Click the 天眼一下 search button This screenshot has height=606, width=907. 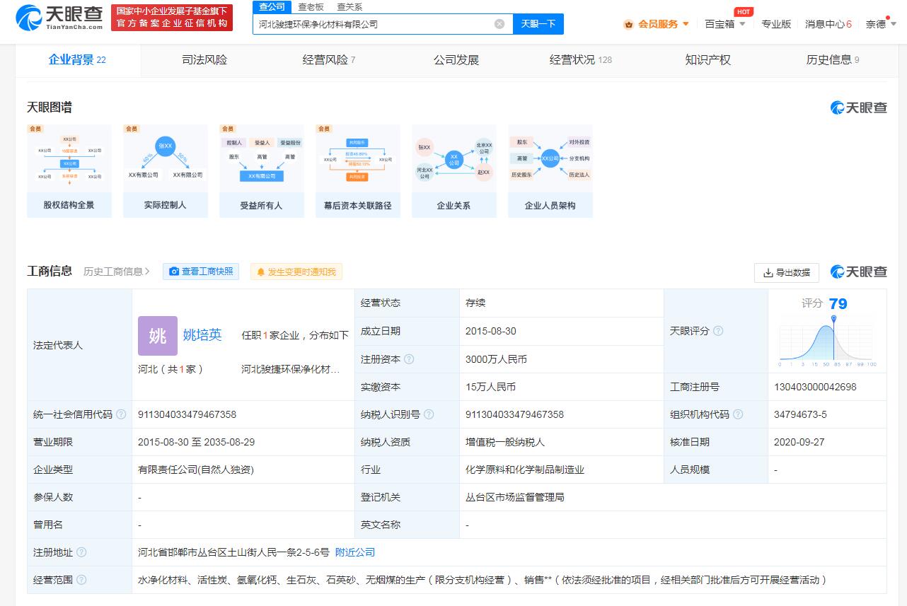pyautogui.click(x=538, y=24)
